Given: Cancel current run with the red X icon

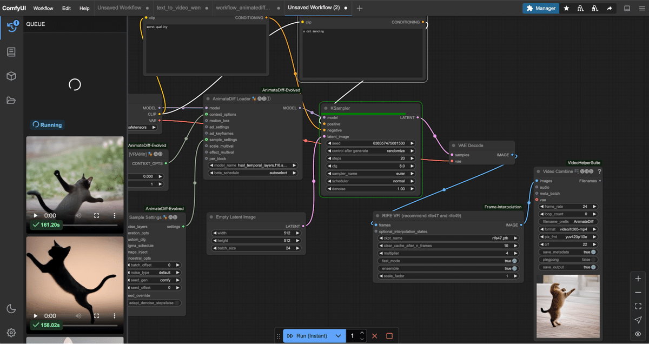Looking at the screenshot, I should [374, 336].
